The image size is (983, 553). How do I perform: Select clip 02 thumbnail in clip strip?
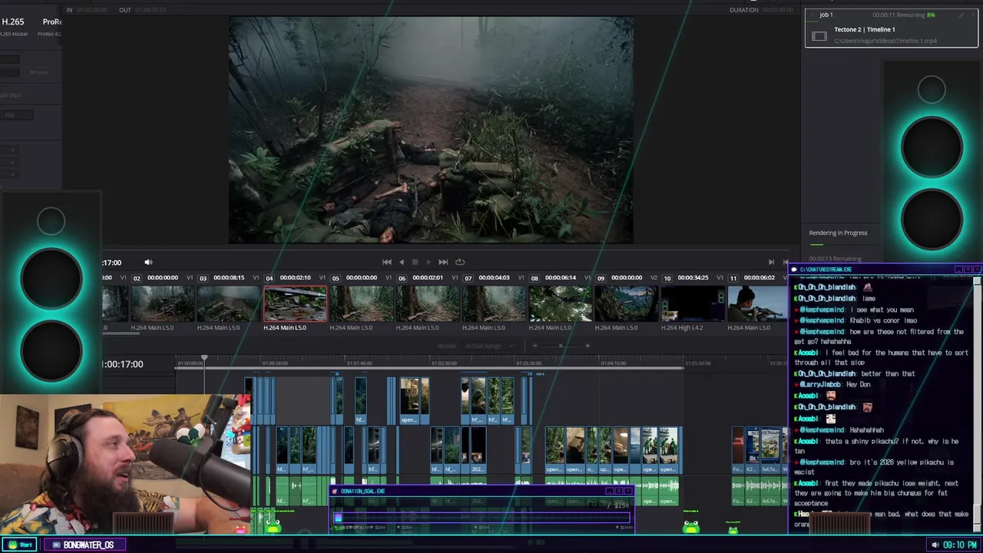click(163, 303)
